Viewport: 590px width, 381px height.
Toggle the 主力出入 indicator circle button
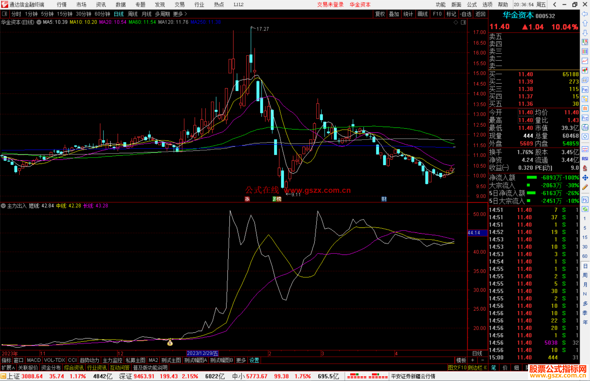tap(3, 206)
